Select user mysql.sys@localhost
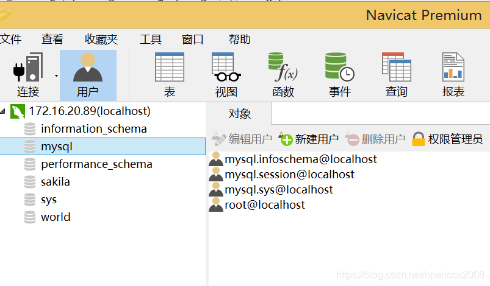This screenshot has width=490, height=286. [x=279, y=190]
